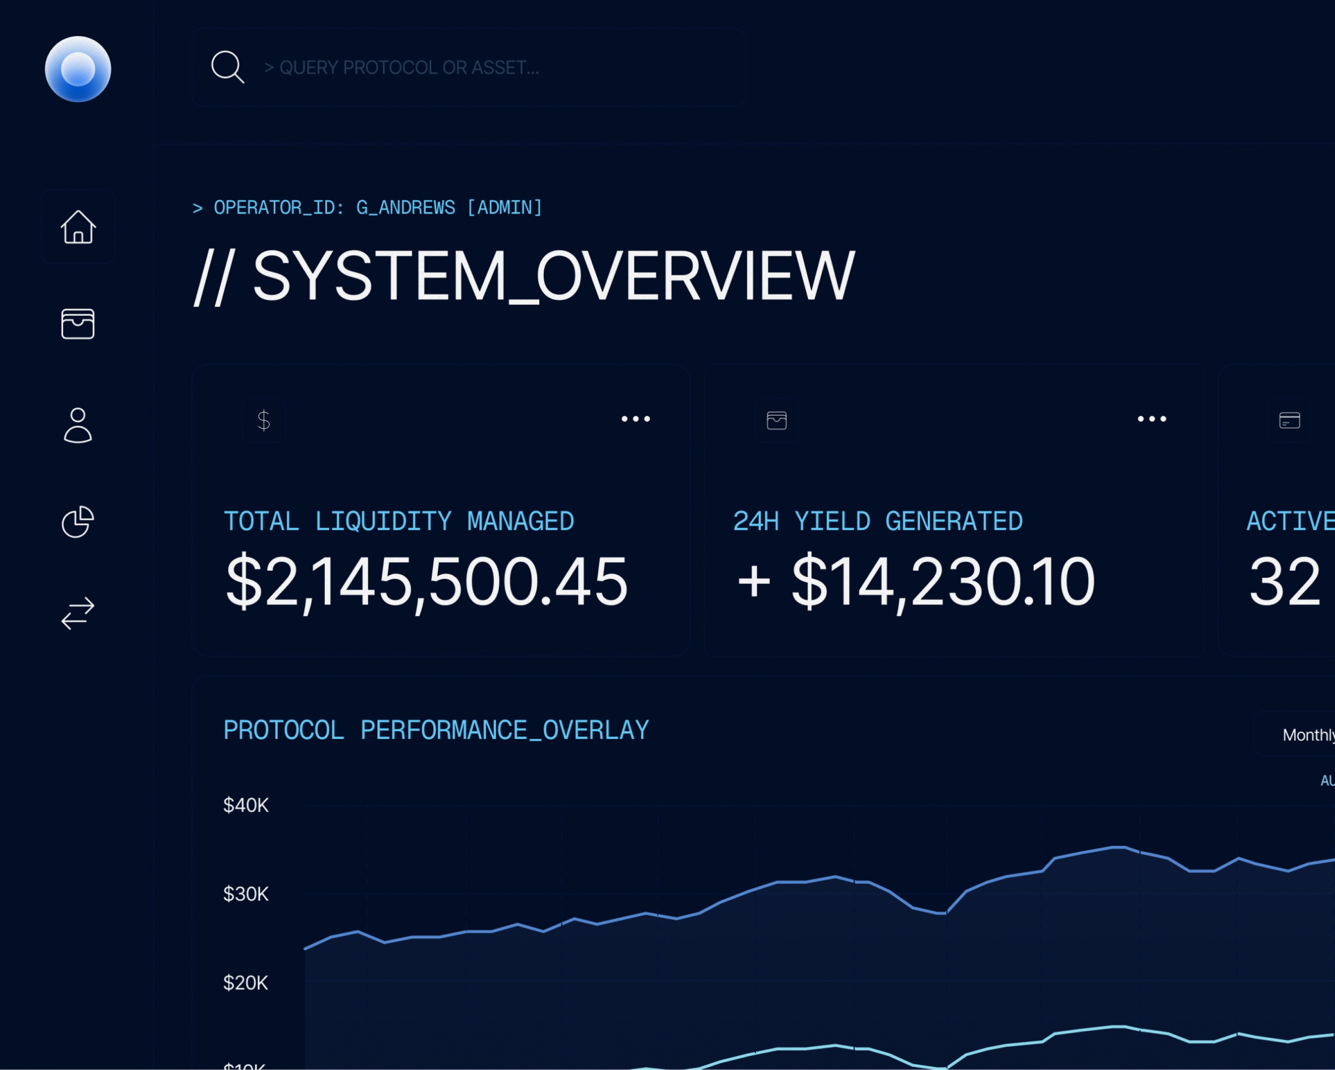Click the blue orb logo
This screenshot has height=1070, width=1335.
(78, 68)
